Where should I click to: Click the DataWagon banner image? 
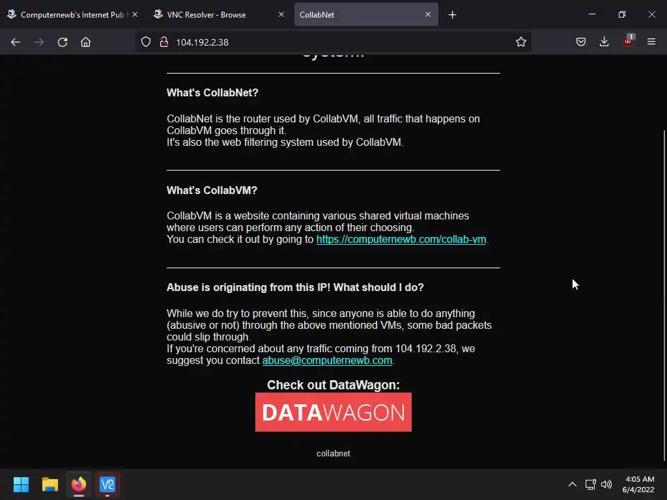pyautogui.click(x=333, y=412)
